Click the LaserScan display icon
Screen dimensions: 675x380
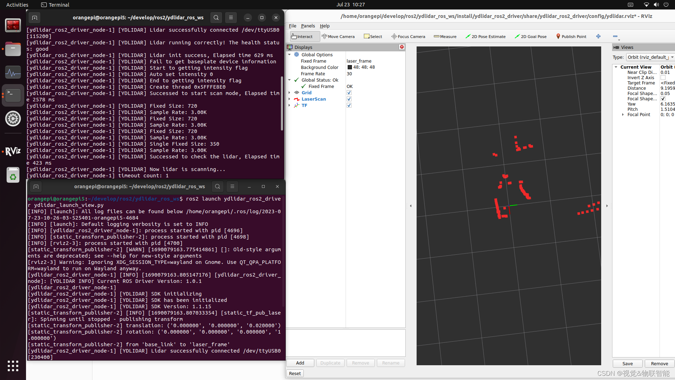click(297, 99)
